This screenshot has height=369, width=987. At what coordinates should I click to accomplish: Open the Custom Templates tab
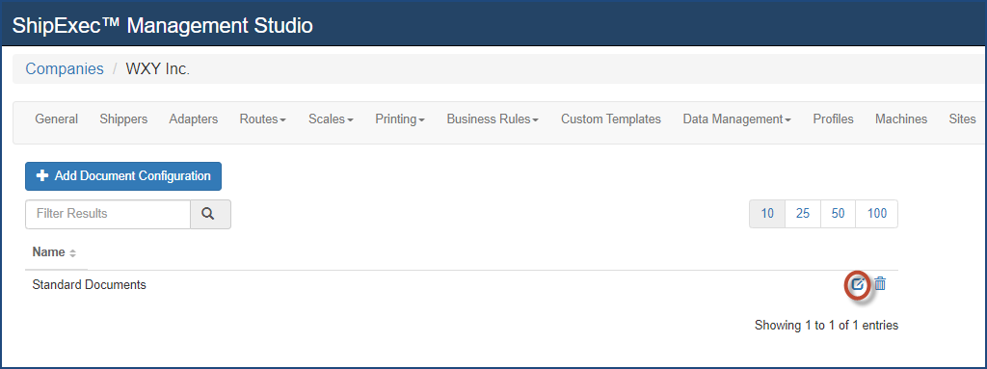point(610,119)
